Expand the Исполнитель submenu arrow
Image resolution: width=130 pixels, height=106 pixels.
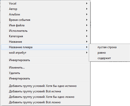point(87,31)
